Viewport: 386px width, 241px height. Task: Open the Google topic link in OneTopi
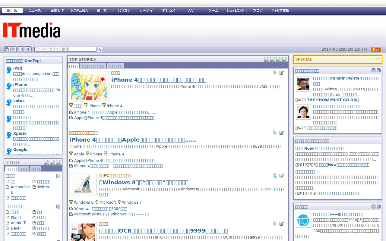(20, 150)
